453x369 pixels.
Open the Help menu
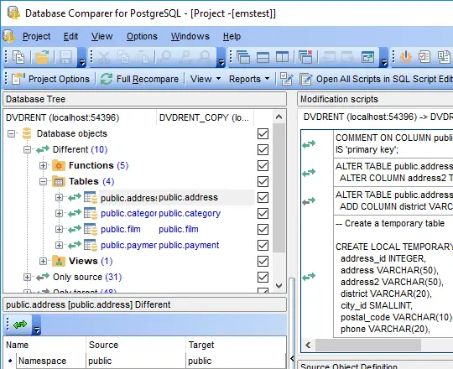[232, 36]
